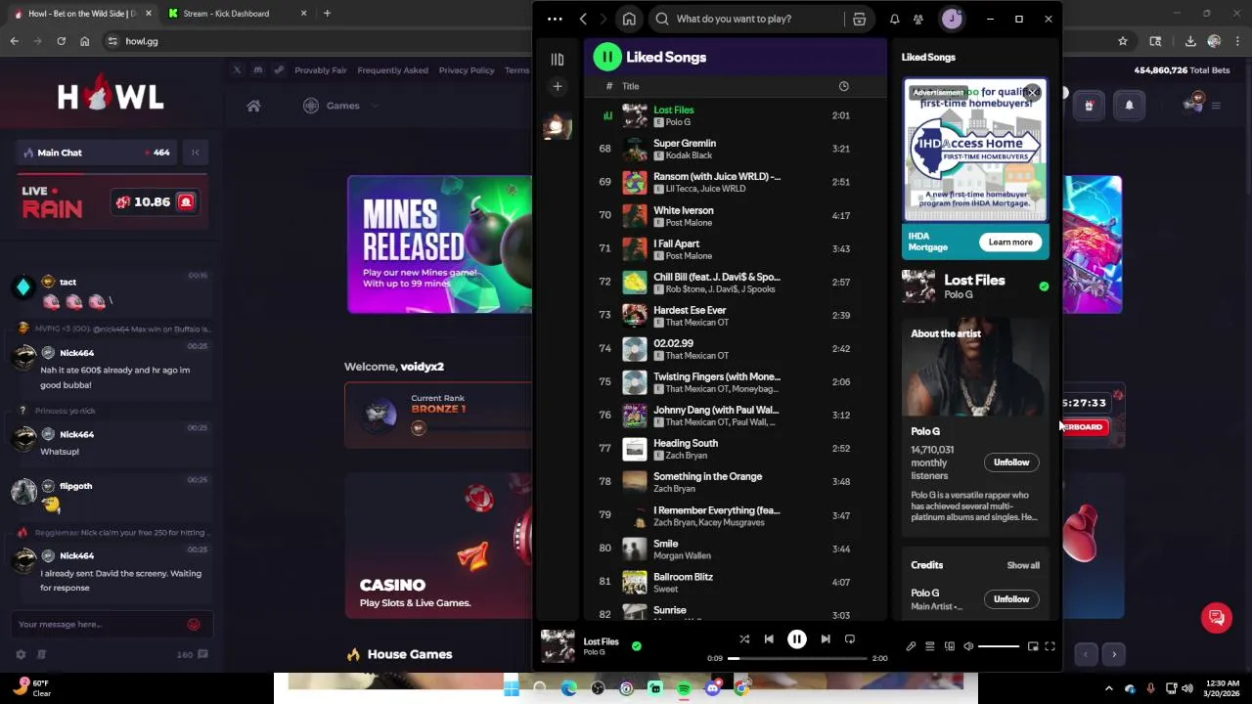Image resolution: width=1252 pixels, height=704 pixels.
Task: Open the pinned playlist thumbnail in the Spotify sidebar
Action: 557,126
